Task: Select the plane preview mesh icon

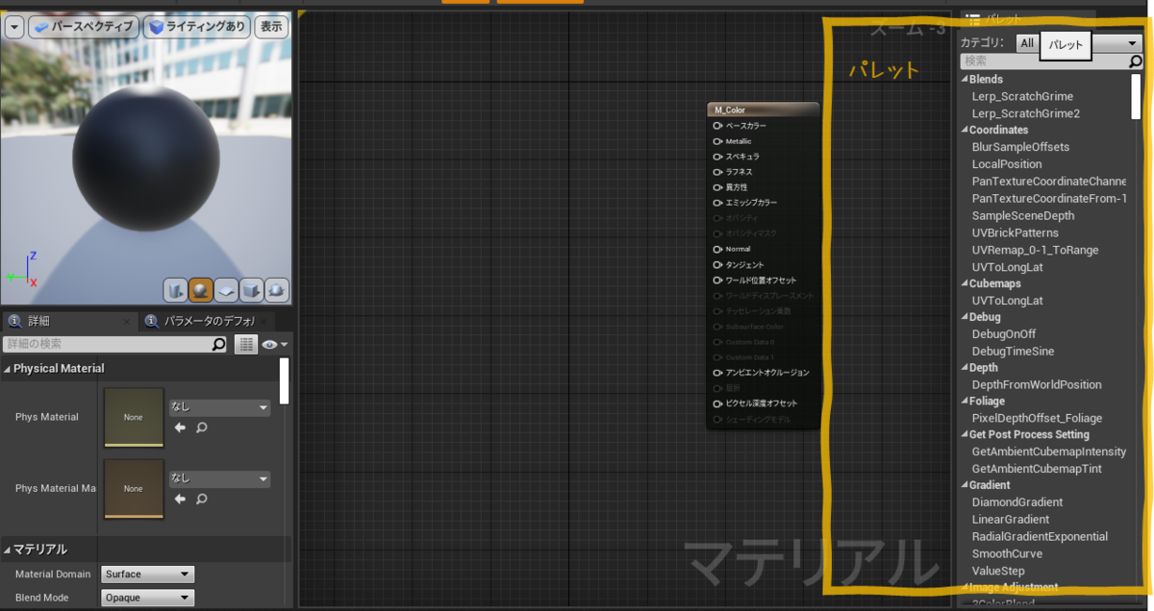Action: [x=227, y=290]
